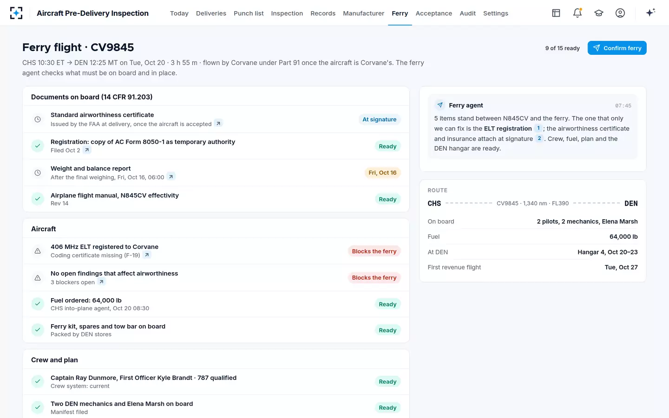Open link arrow beside Coding certificate missing
Screen dimensions: 669x418
point(147,255)
